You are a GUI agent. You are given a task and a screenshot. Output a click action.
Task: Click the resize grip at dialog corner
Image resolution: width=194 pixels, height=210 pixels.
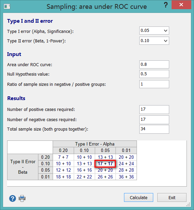pyautogui.click(x=188, y=205)
